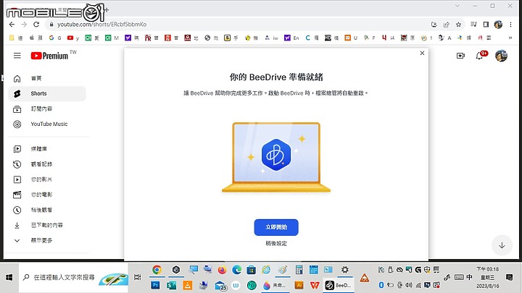Launch Firefox from the taskbar
This screenshot has width=522, height=293.
[222, 270]
